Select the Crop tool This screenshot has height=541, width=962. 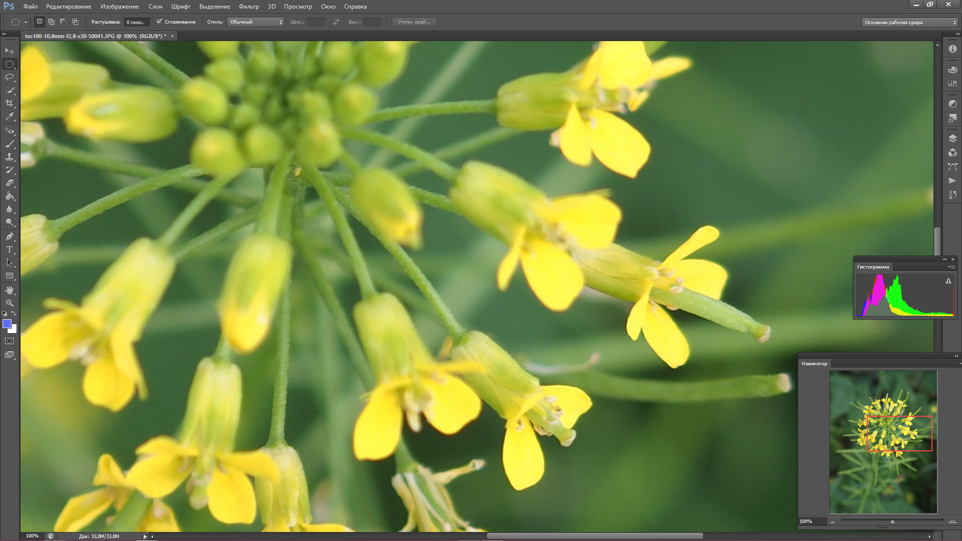click(10, 103)
